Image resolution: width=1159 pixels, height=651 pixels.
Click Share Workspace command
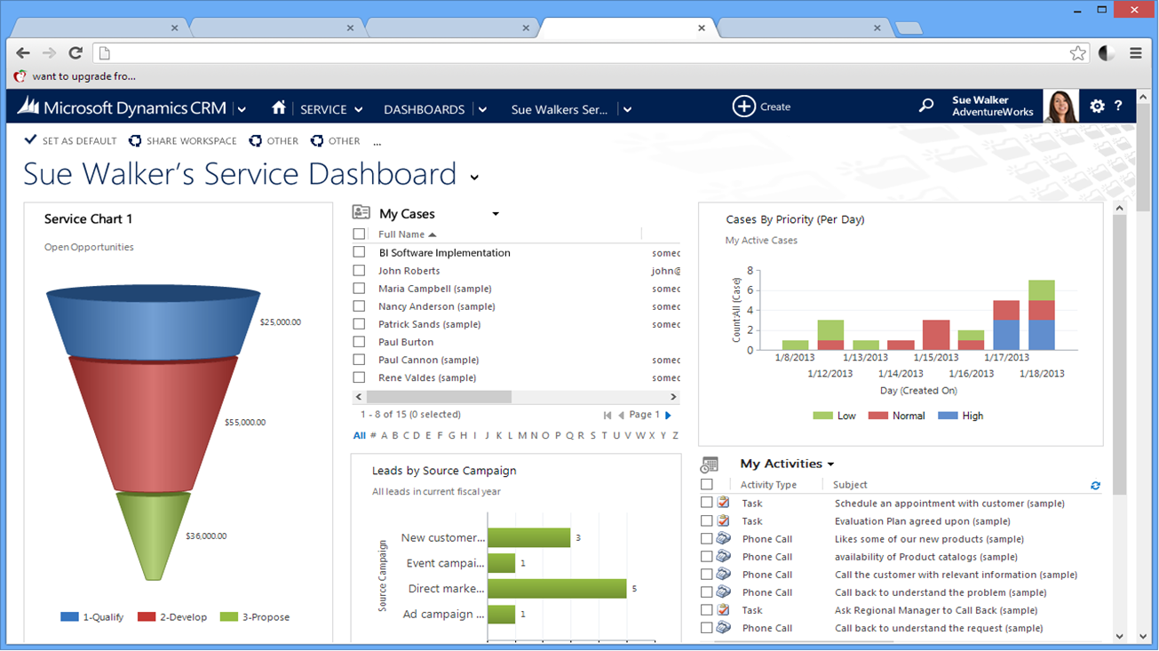183,141
